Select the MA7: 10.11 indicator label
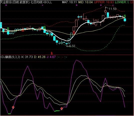 click(69, 2)
